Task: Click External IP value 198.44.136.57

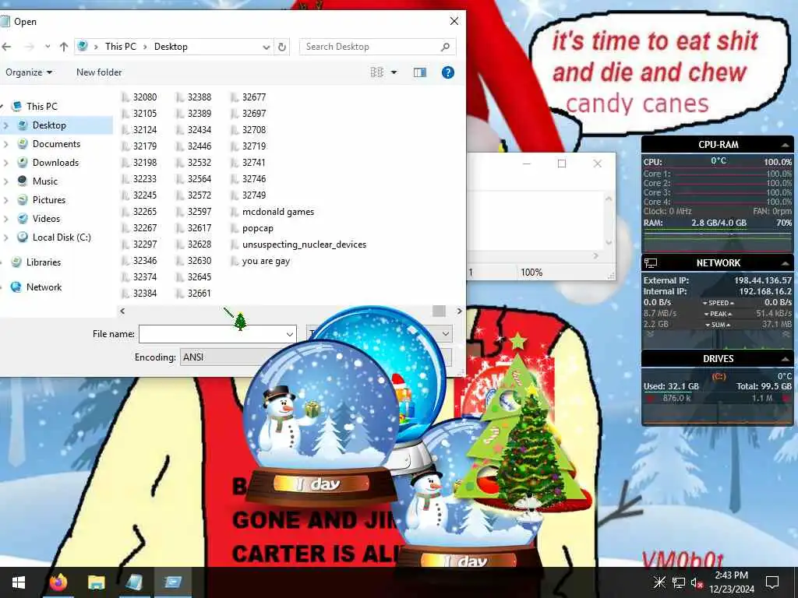Action: pos(762,280)
